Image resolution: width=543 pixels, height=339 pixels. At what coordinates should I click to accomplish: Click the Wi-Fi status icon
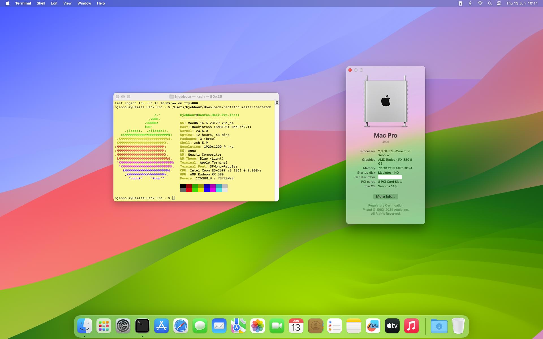(x=480, y=3)
